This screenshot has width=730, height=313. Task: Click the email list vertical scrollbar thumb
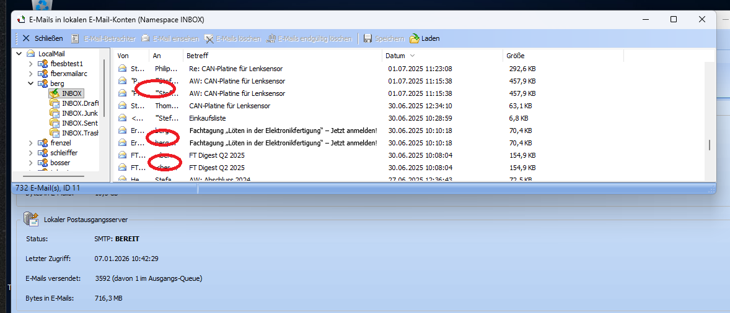point(710,145)
